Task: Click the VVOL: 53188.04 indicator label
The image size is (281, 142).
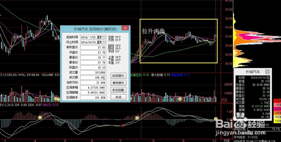Action: 29,75
